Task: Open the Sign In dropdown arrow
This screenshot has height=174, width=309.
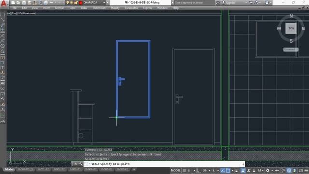Action: coord(246,3)
